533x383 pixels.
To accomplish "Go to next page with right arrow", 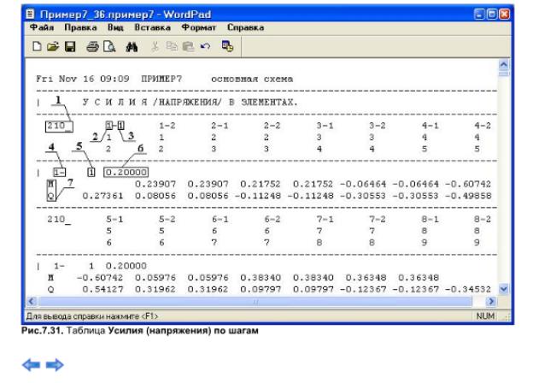I will point(55,365).
